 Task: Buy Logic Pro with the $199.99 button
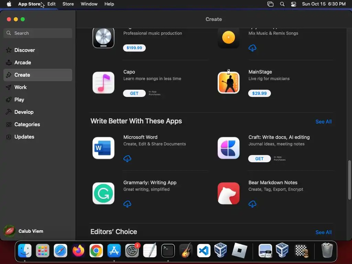(x=134, y=48)
